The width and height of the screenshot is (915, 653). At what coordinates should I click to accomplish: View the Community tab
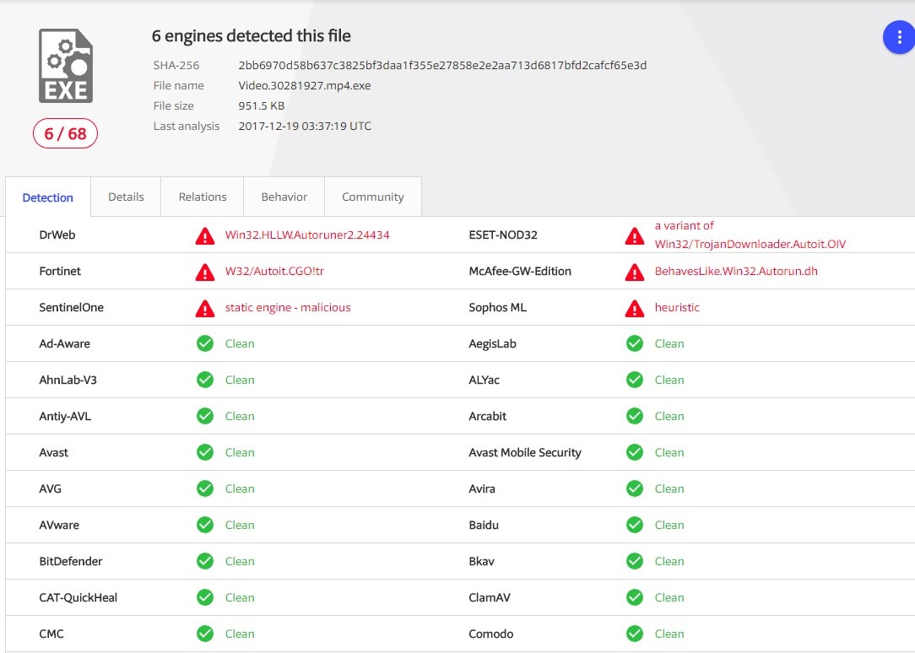point(372,197)
